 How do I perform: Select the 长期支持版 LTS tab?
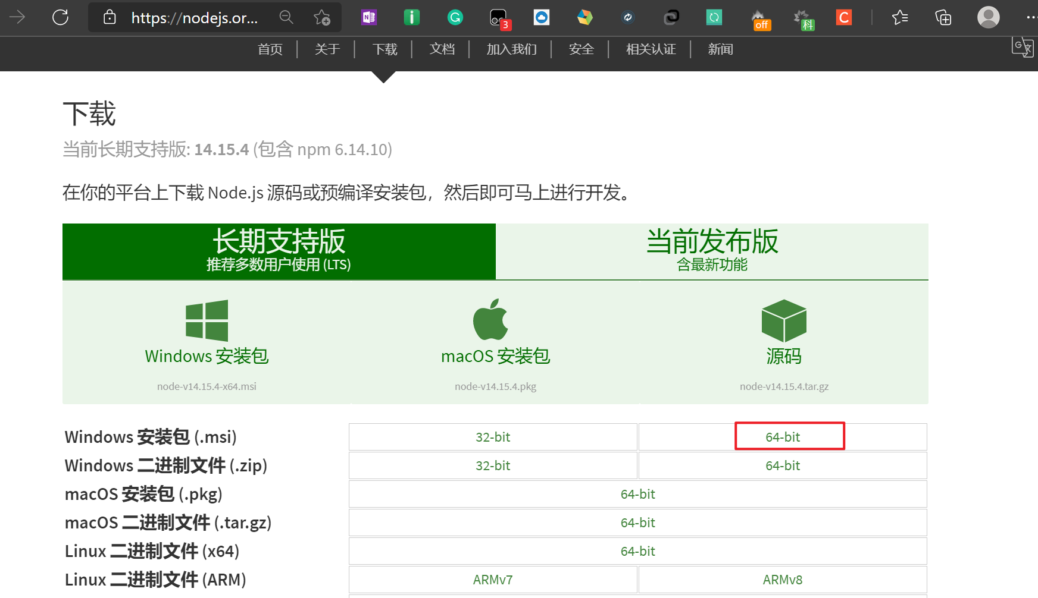click(x=279, y=251)
